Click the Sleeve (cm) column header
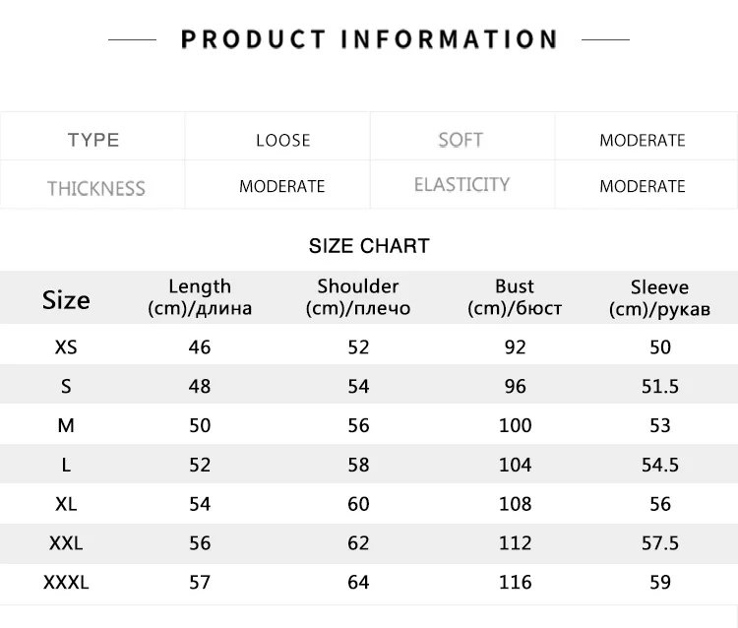Screen dimensions: 738x628 click(x=659, y=298)
